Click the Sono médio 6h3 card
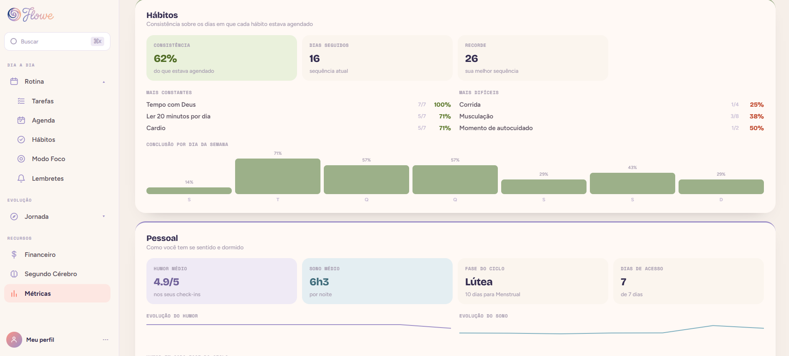789x356 pixels. tap(377, 281)
